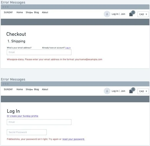Focus Email field on Log In form
The height and width of the screenshot is (146, 150).
pyautogui.click(x=39, y=122)
